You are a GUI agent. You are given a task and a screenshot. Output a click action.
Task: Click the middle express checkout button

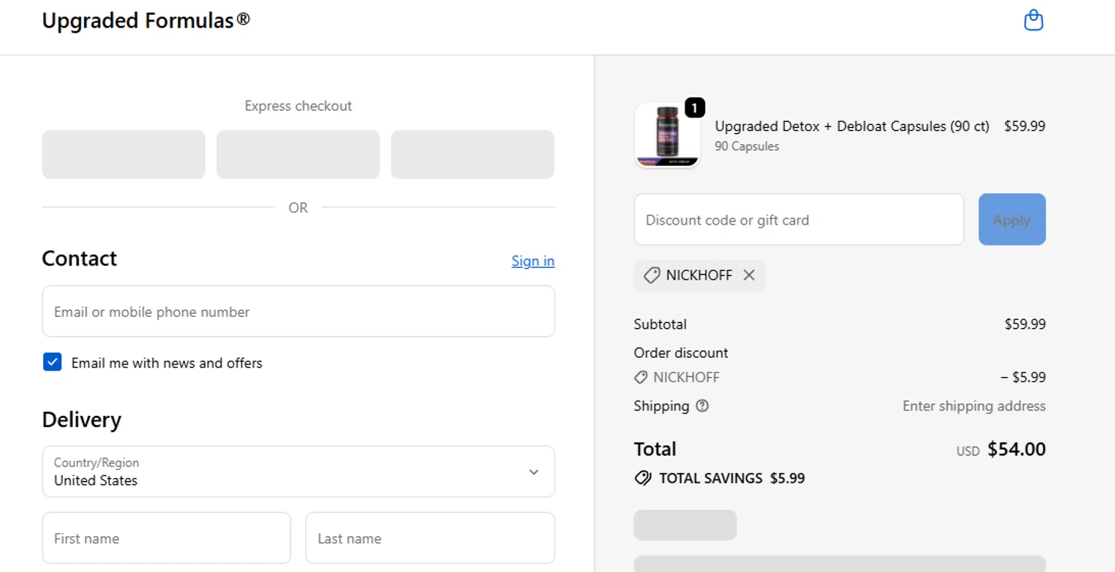coord(298,155)
